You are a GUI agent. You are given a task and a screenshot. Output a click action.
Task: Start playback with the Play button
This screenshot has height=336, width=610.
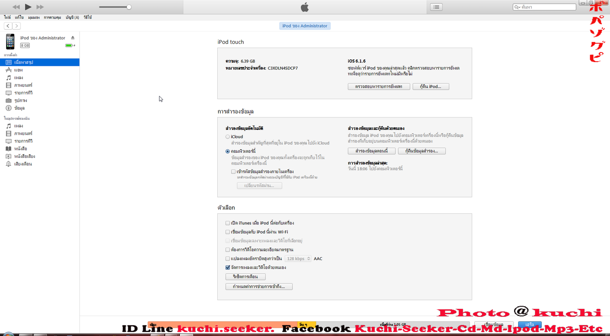point(28,7)
